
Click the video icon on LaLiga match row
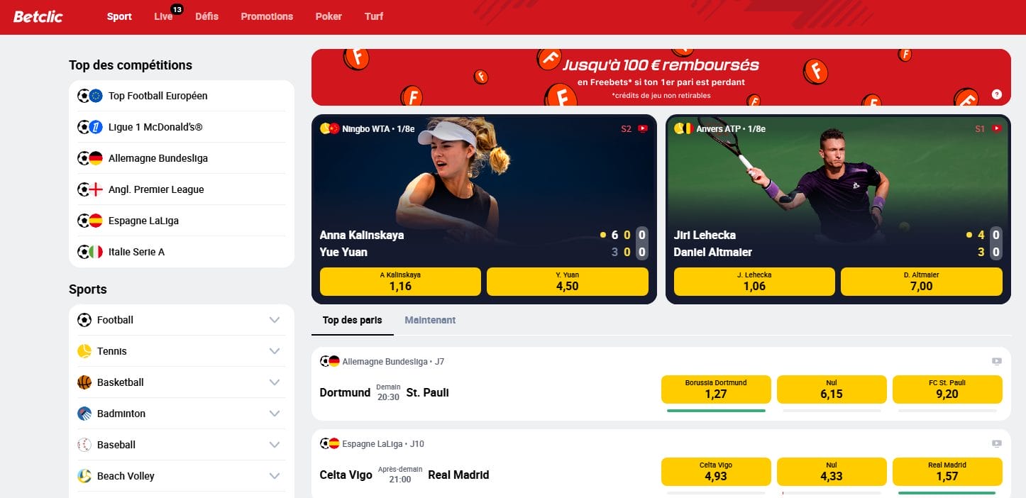pos(997,443)
